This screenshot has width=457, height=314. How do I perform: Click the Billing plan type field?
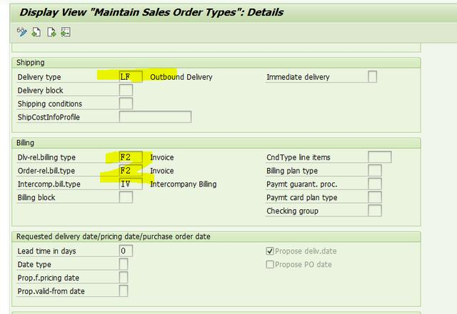pos(375,171)
